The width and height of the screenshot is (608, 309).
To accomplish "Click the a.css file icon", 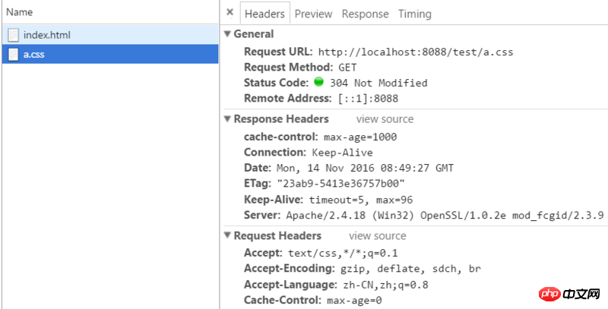I will (13, 55).
